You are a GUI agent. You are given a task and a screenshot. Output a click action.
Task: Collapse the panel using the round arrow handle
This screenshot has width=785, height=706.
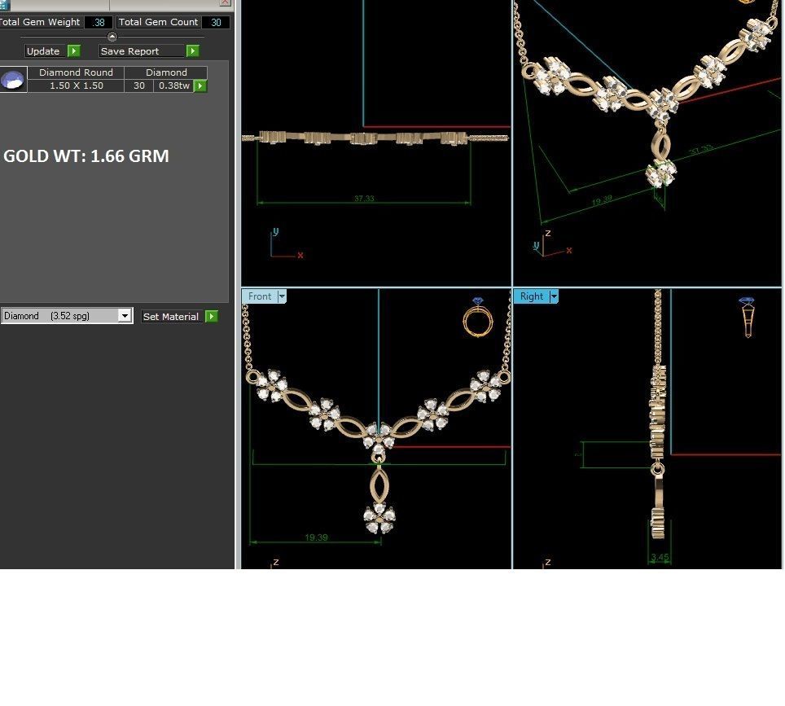click(112, 37)
